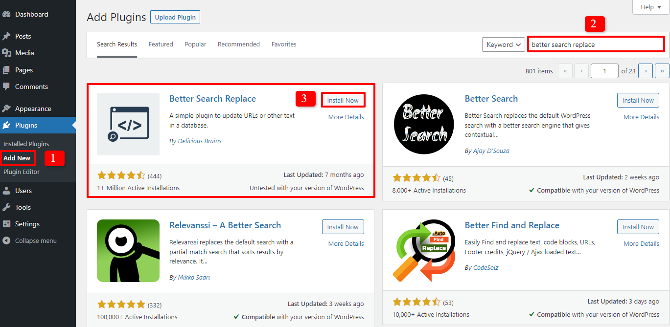The image size is (670, 327).
Task: Switch to the Featured plugins tab
Action: pos(161,44)
